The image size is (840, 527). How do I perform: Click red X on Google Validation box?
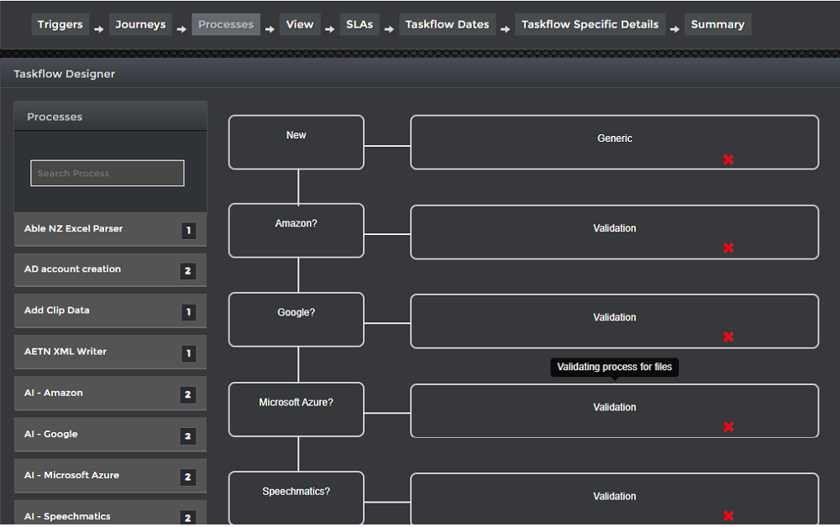tap(728, 337)
